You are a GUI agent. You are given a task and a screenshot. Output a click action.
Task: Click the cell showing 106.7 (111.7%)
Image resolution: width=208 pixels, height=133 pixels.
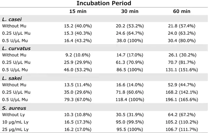tap(181, 129)
